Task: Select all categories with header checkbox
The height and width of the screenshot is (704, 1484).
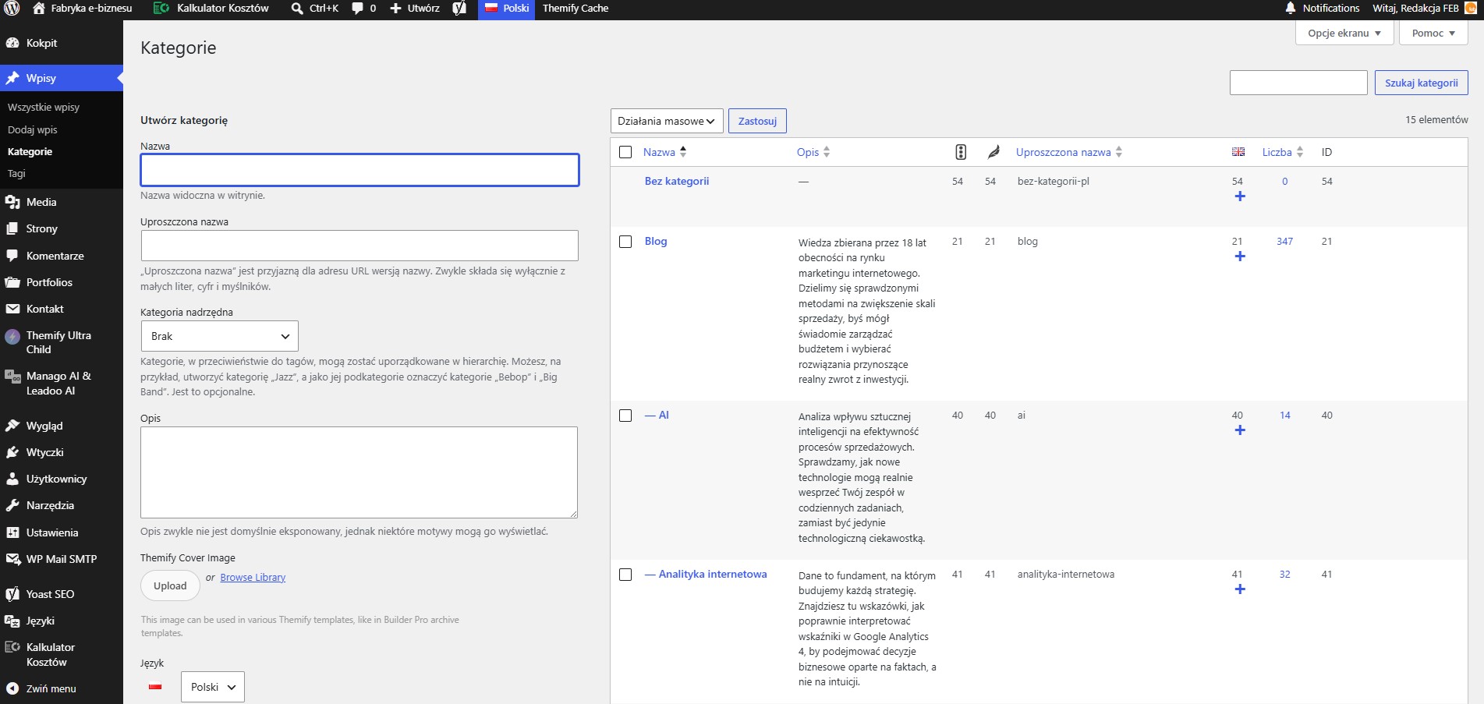Action: (x=625, y=152)
